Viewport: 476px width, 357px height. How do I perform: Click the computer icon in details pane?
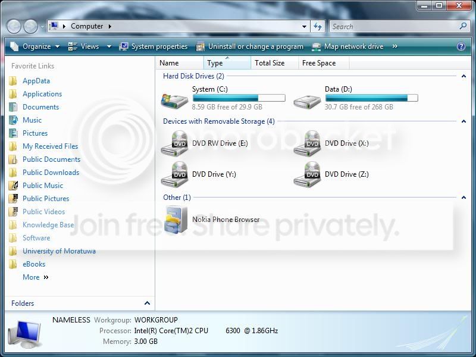(x=24, y=334)
